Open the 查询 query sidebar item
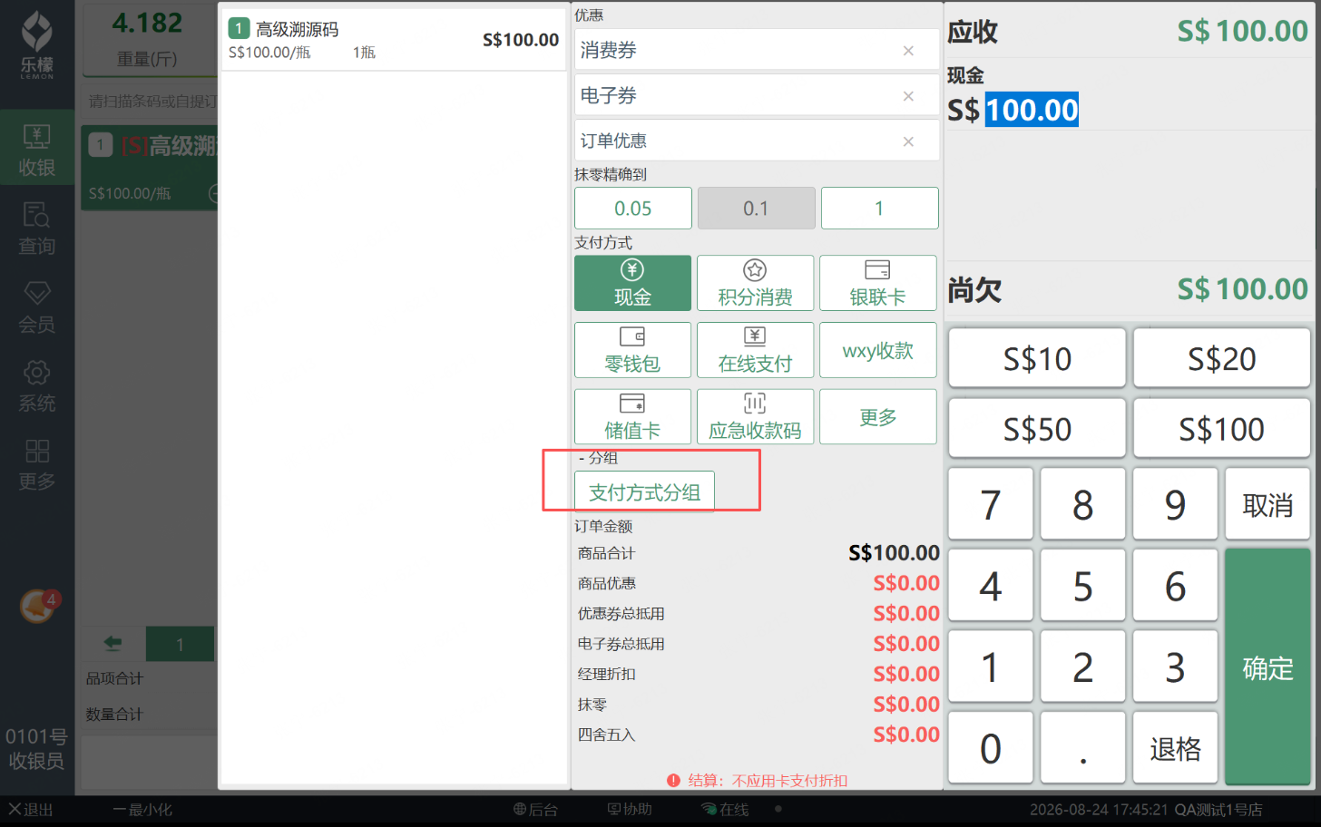 (x=37, y=228)
